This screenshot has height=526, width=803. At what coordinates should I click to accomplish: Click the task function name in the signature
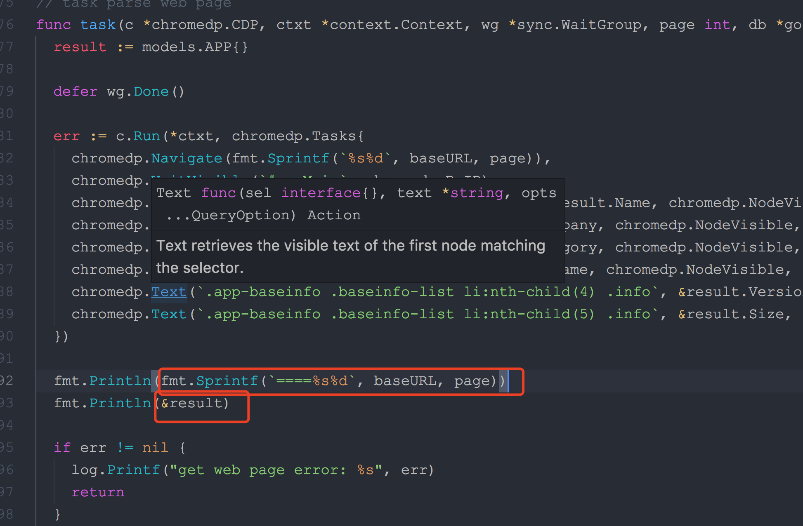98,24
